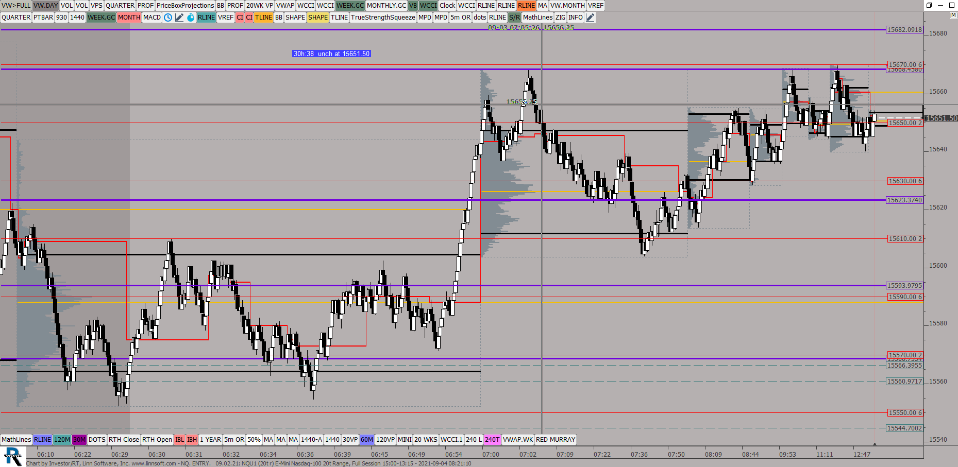Click the MACD button
The image size is (958, 467).
coord(152,18)
